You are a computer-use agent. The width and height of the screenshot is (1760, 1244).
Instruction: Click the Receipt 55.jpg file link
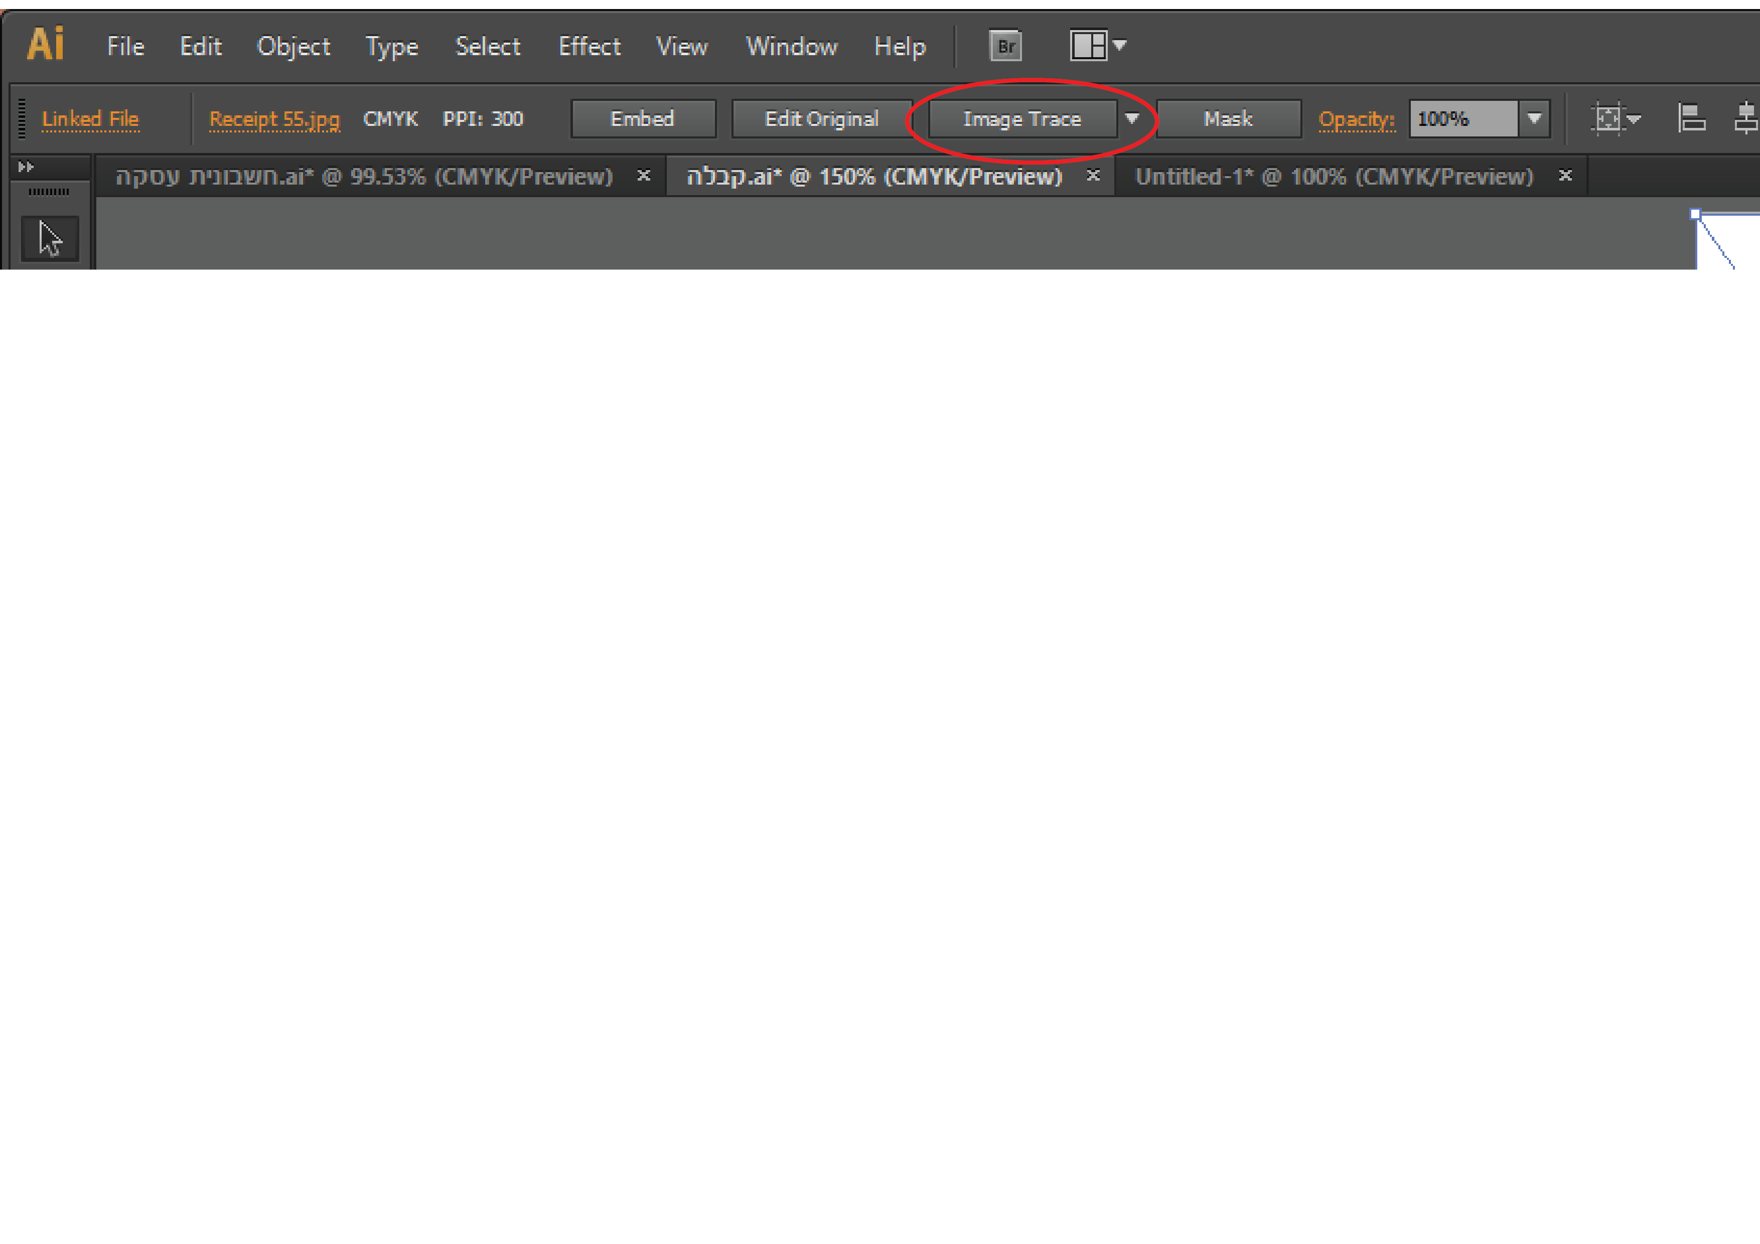tap(273, 119)
